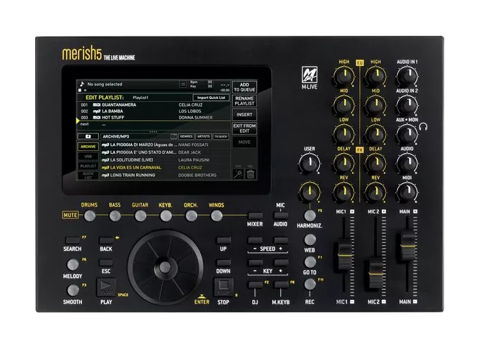Click the MAIN indicator above the MAIN fader
This screenshot has width=480, height=349.
point(415,211)
